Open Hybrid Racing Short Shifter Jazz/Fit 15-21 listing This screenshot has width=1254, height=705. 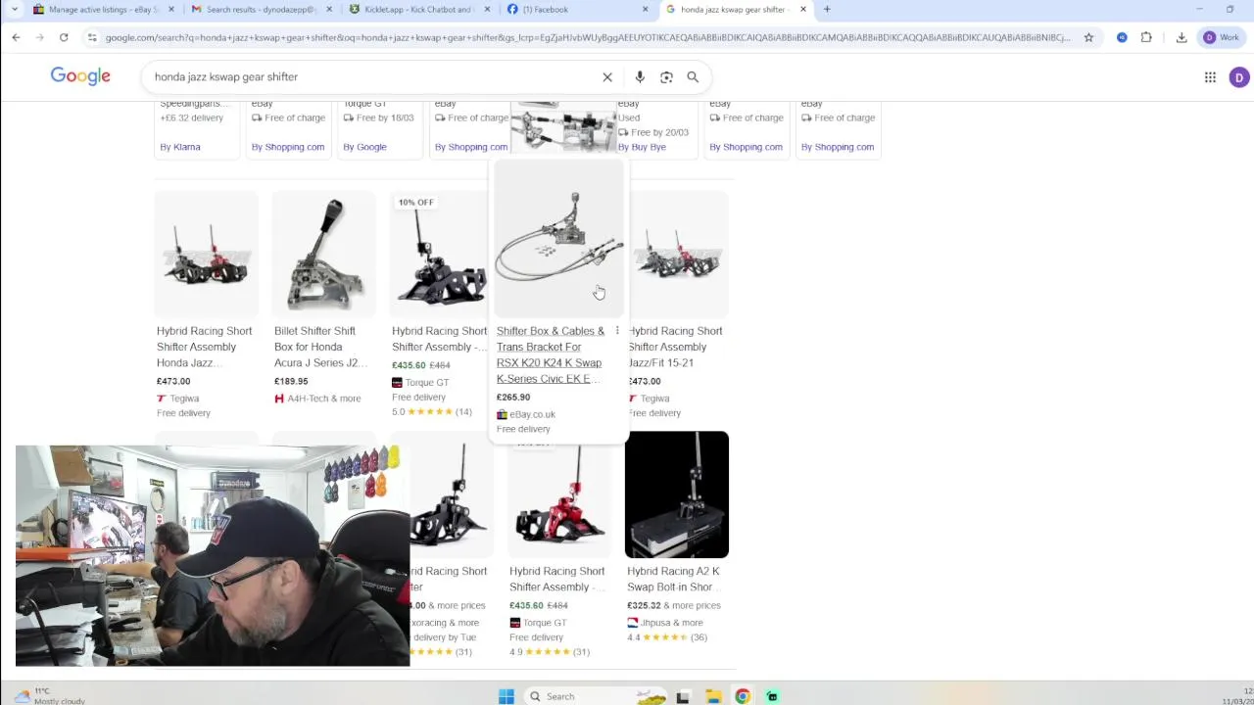675,347
